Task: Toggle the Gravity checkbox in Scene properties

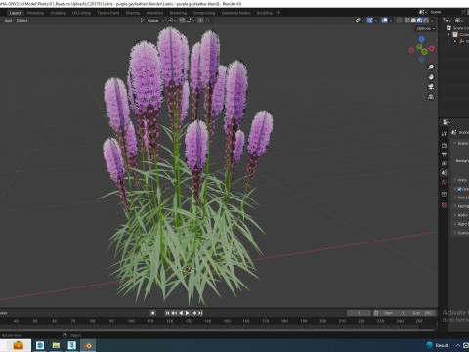Action: coord(459,189)
